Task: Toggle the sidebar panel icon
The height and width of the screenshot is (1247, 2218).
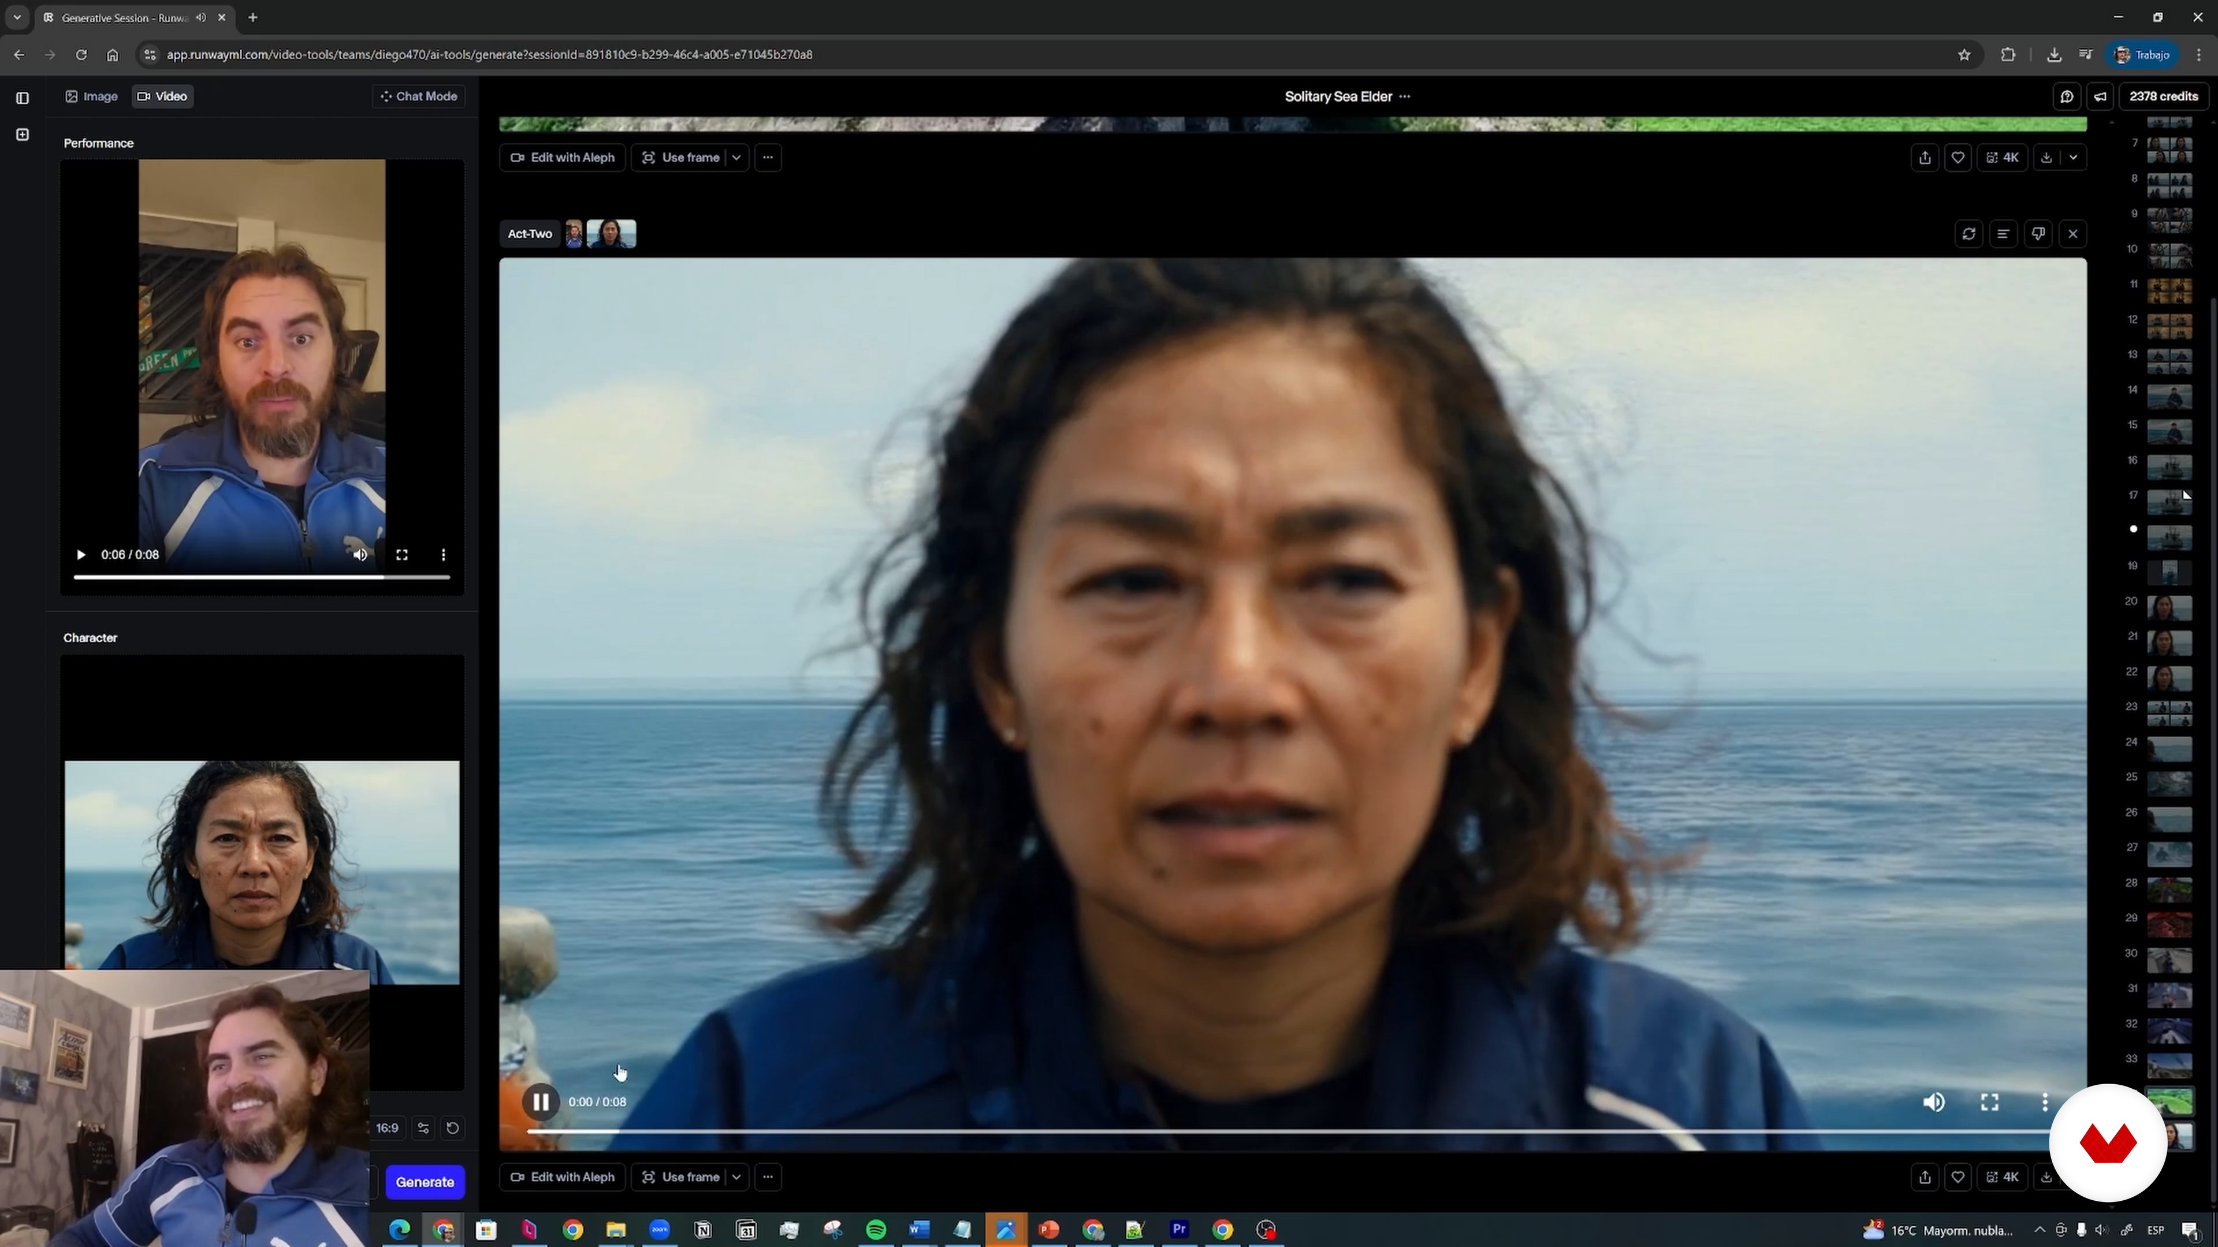Action: click(x=23, y=98)
